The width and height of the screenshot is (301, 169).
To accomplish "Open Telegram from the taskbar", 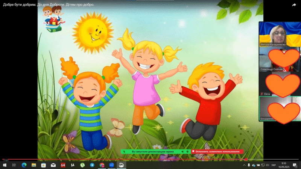I will (x=92, y=165).
